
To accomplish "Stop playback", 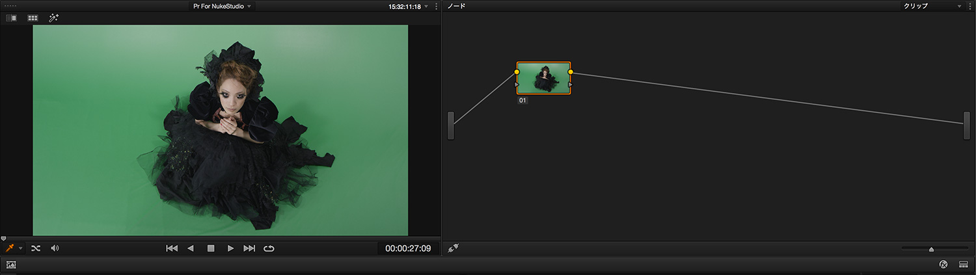I will [211, 248].
